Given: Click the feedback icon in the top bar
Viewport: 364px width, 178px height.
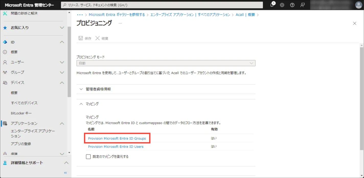Looking at the screenshot, I should [x=302, y=5].
